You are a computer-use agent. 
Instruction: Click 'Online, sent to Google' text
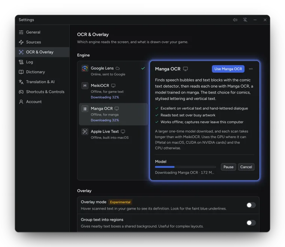108,74
